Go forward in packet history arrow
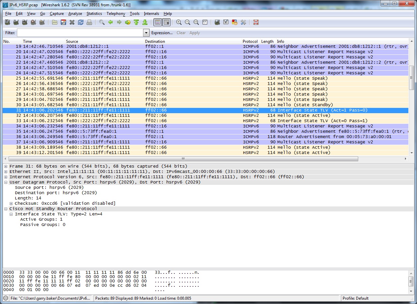Viewport: 417px width, 304px height. pos(119,22)
